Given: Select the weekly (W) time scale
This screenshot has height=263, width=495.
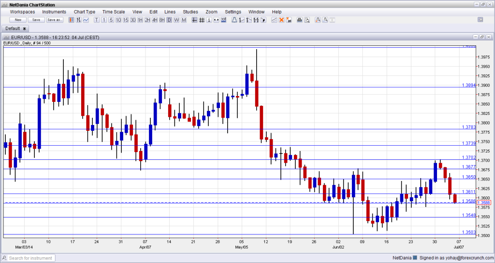Looking at the screenshot, I should coord(176,20).
